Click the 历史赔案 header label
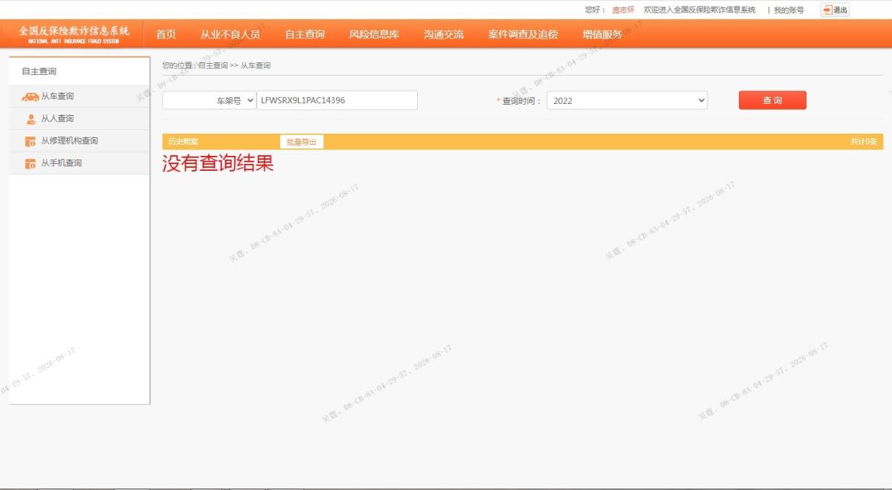Image resolution: width=892 pixels, height=490 pixels. [x=183, y=142]
